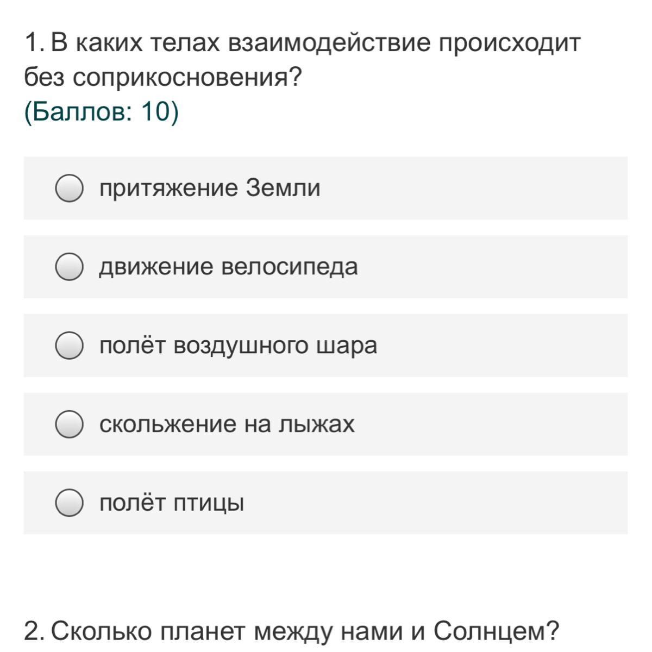Choose the 'движение велосипеда' radio button
The height and width of the screenshot is (652, 652).
69,267
